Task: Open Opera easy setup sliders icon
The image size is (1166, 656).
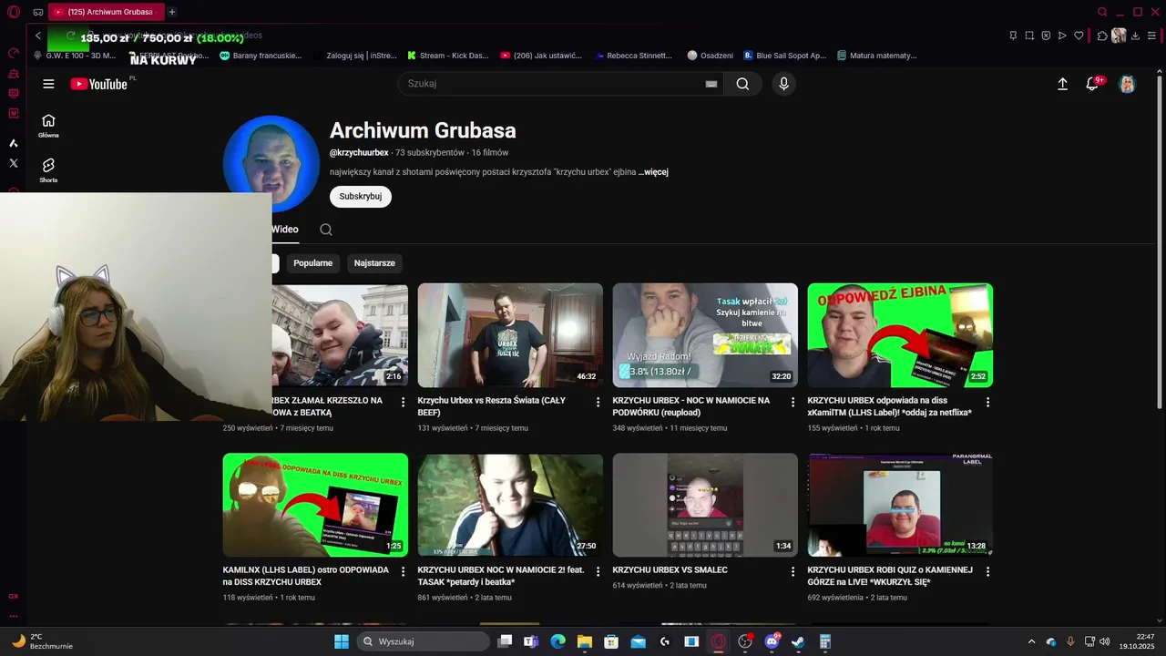Action: (1153, 36)
